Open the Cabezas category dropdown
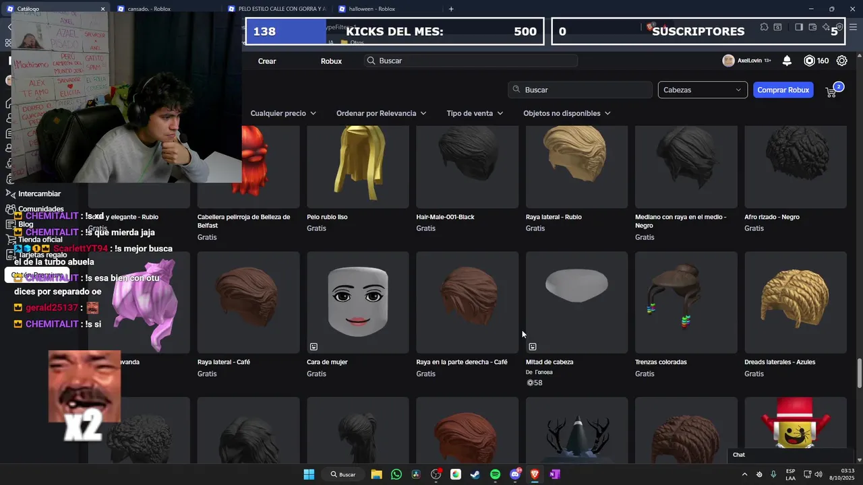This screenshot has width=863, height=485. click(703, 90)
